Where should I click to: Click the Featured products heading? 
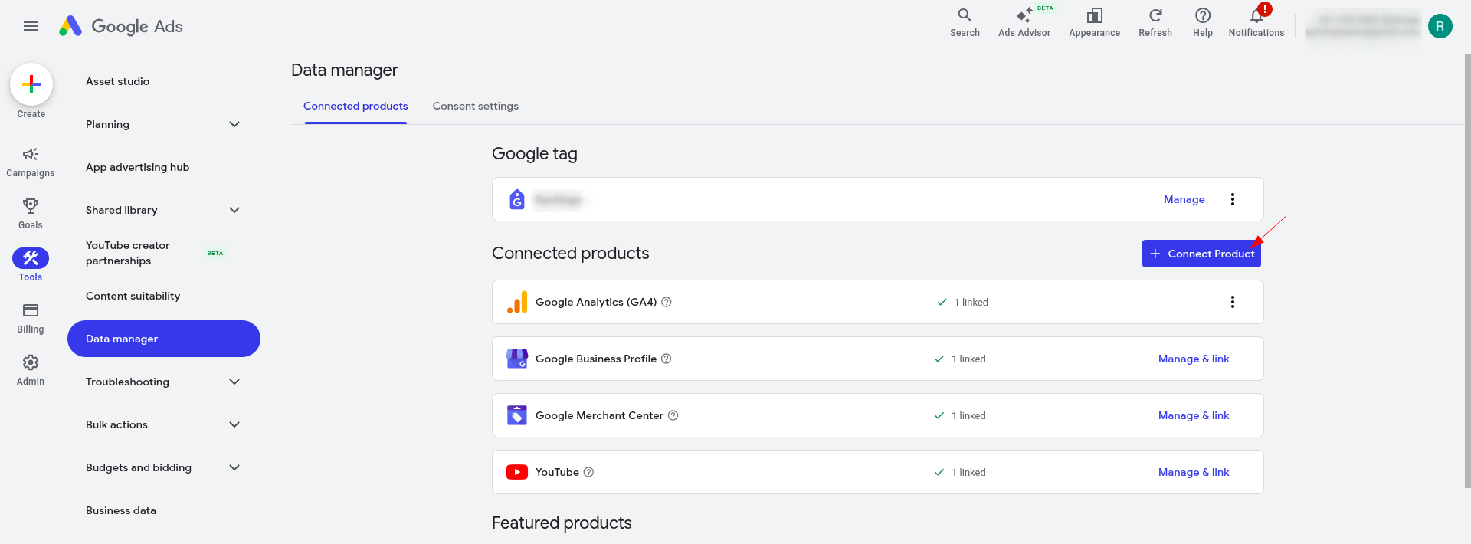(562, 523)
